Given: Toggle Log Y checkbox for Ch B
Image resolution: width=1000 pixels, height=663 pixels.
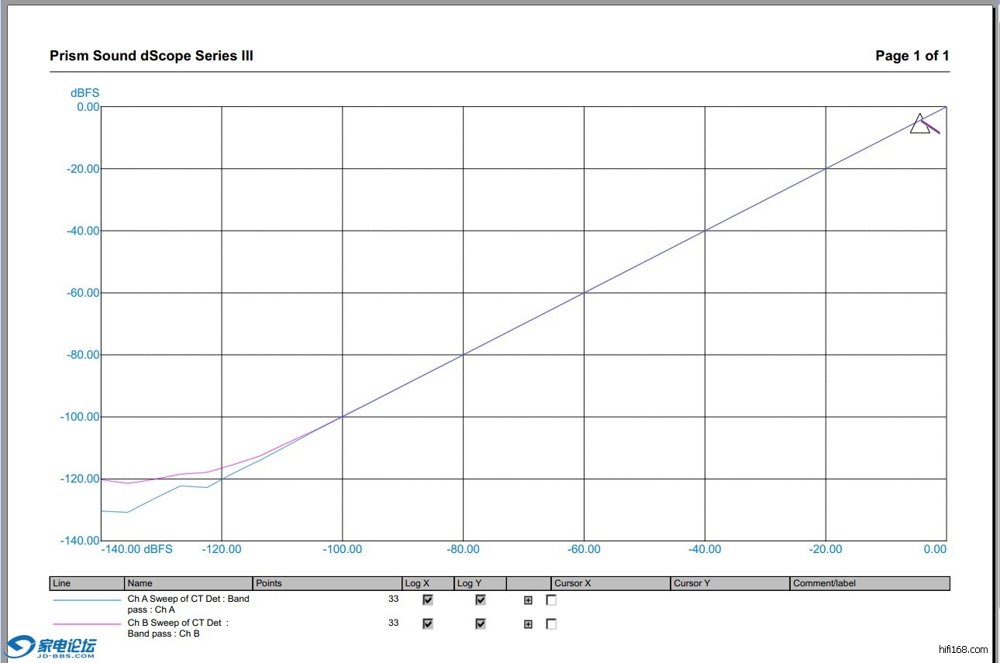Looking at the screenshot, I should tap(481, 624).
